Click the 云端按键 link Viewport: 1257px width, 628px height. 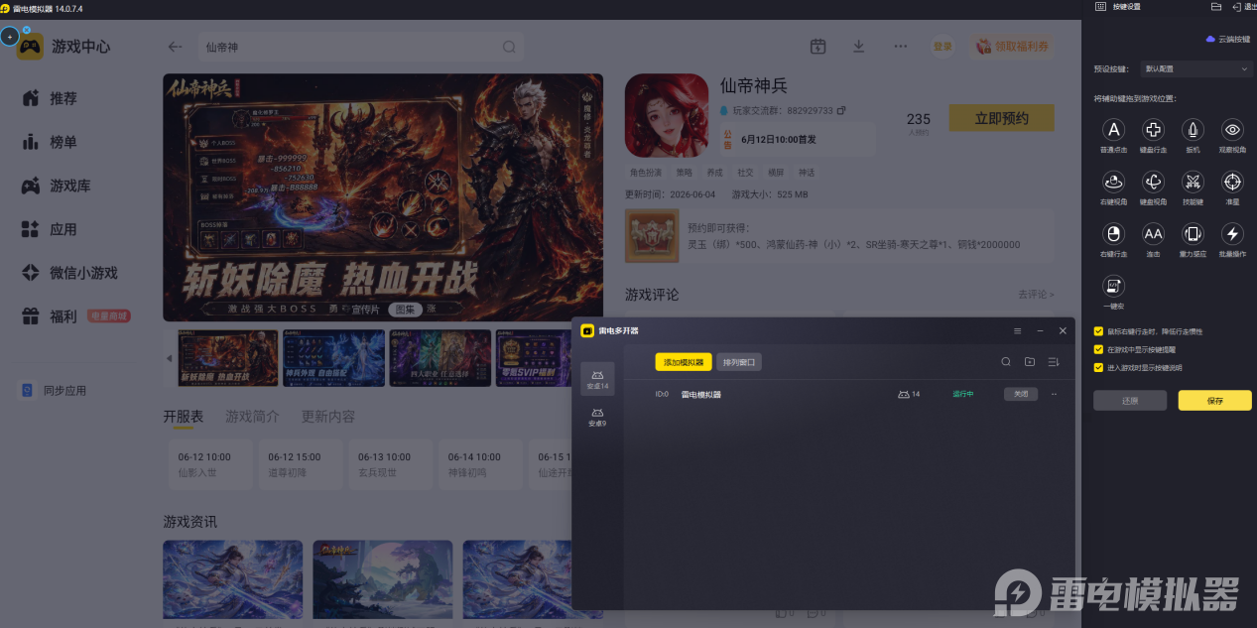[x=1228, y=39]
